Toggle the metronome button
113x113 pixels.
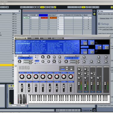click(7, 7)
